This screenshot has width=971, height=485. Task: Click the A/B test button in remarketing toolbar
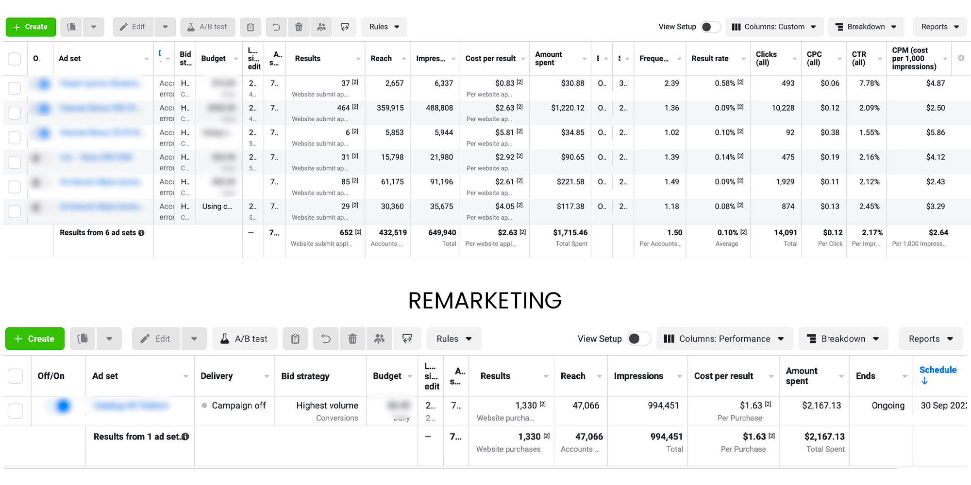244,339
